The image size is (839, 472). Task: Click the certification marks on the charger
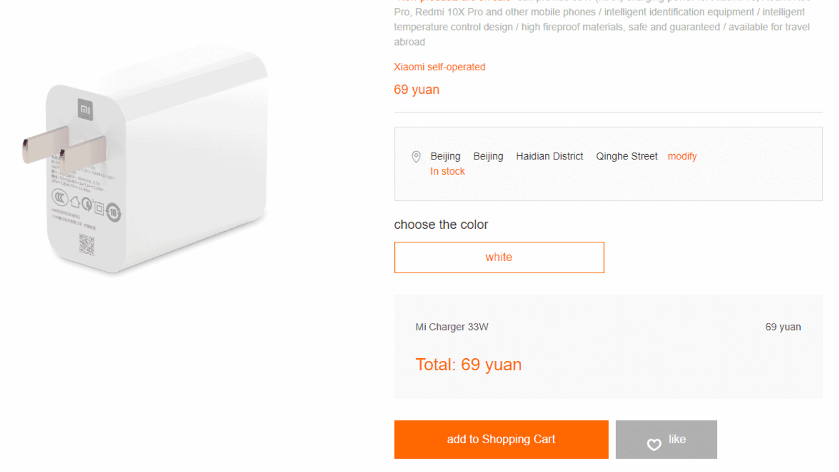click(x=87, y=205)
